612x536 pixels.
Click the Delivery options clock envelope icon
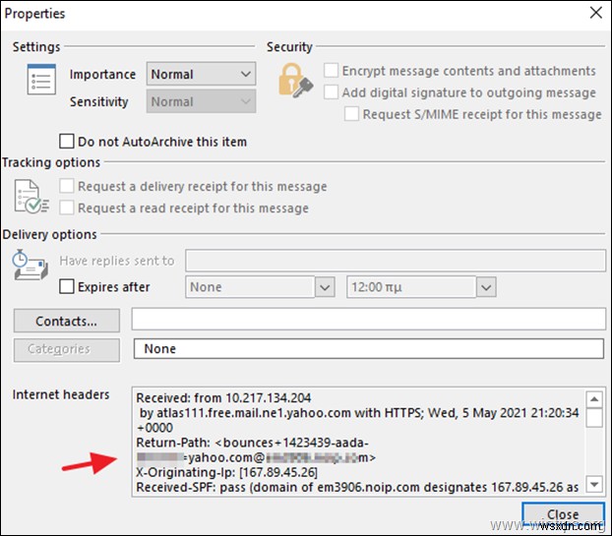tap(31, 265)
